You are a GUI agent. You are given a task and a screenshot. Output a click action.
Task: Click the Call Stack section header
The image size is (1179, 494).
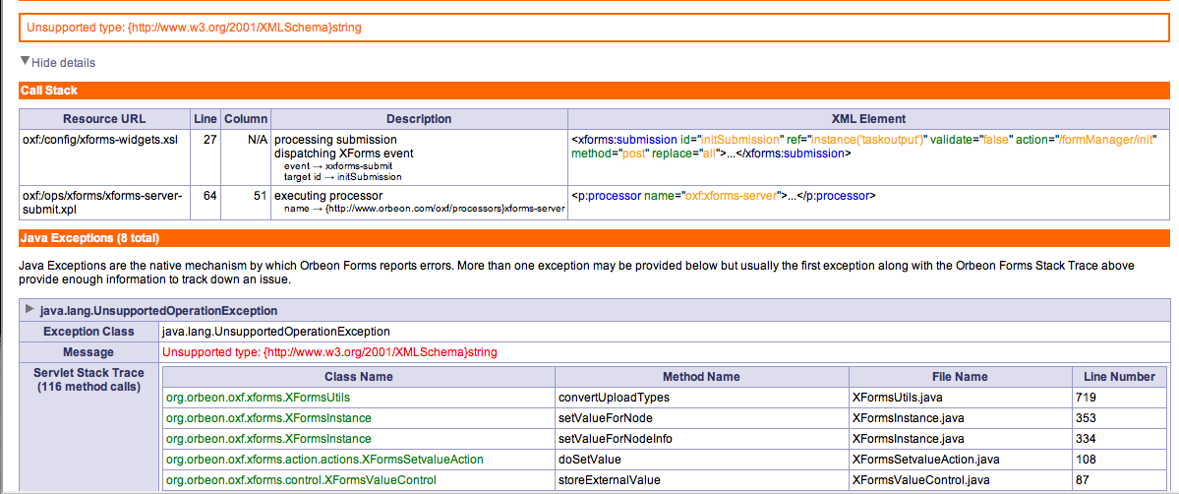click(49, 91)
